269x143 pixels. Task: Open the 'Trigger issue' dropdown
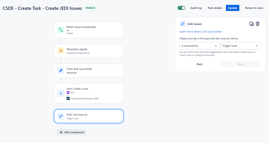pos(240,46)
